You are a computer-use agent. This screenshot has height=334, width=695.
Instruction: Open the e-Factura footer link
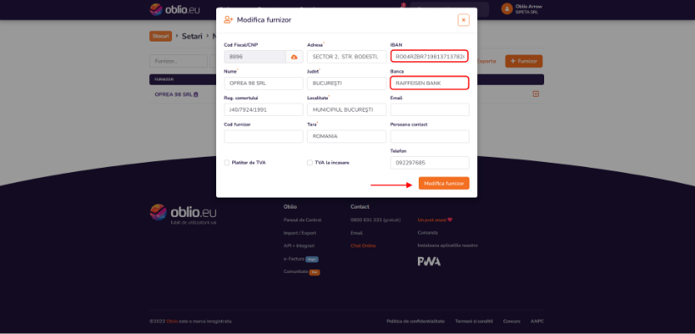coord(293,259)
